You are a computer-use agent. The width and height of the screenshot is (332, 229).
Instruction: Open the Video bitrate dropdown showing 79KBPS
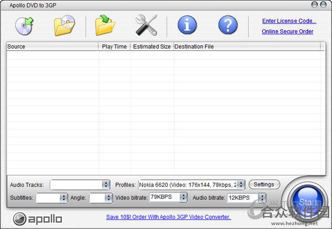point(184,197)
